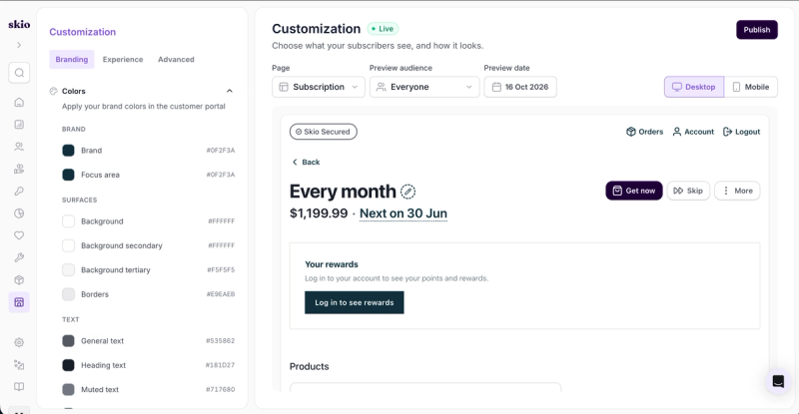Click the #181D27 hex value
Viewport: 799px width, 414px height.
220,365
